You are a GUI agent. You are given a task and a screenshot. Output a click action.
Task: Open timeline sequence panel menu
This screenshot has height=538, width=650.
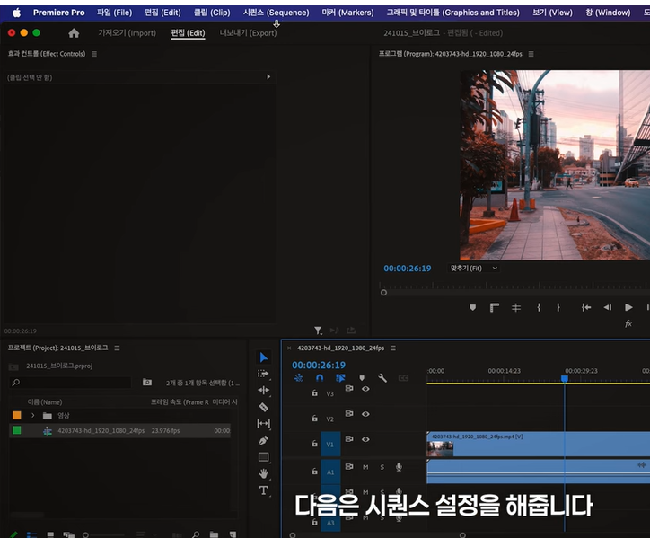[x=393, y=348]
